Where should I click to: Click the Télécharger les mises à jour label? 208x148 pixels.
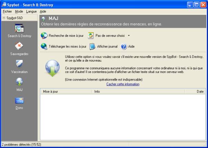pyautogui.click(x=67, y=46)
